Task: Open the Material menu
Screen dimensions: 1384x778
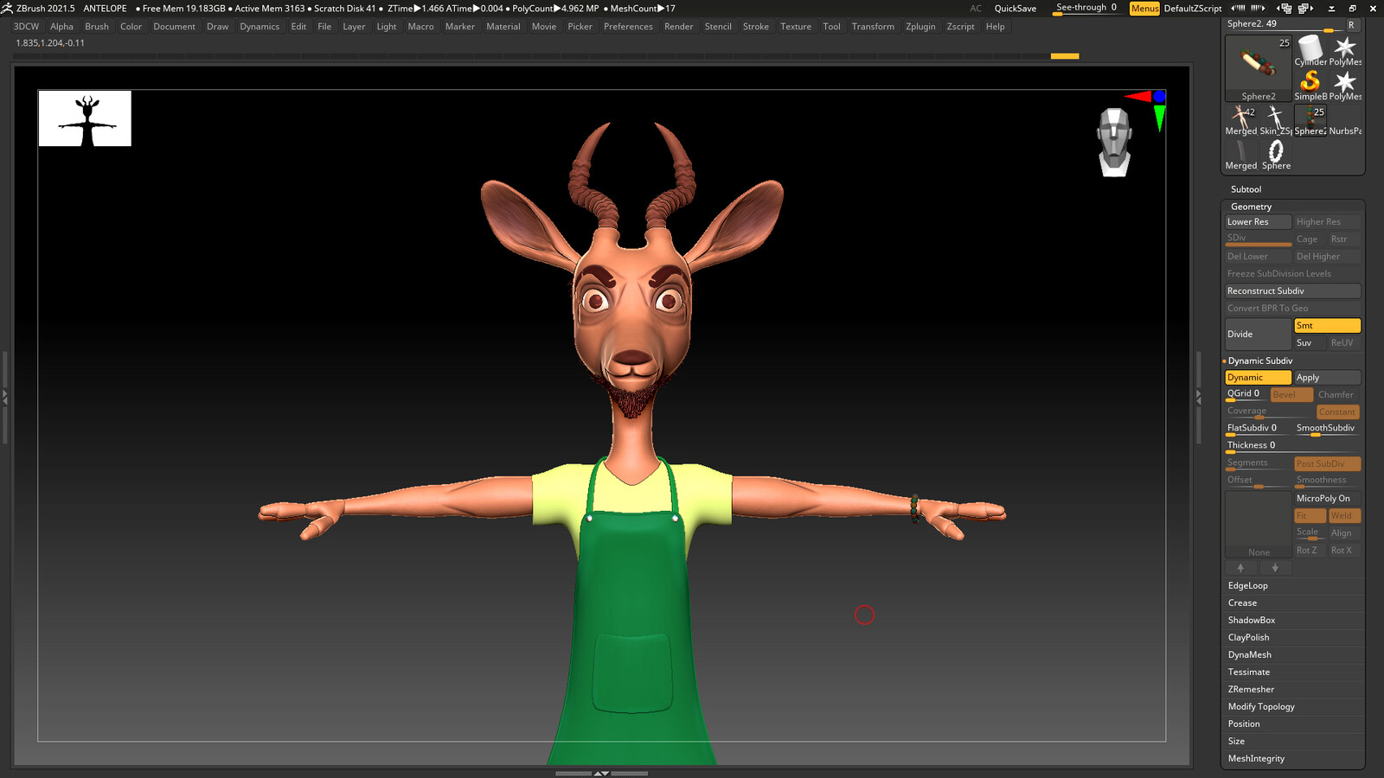Action: [503, 27]
